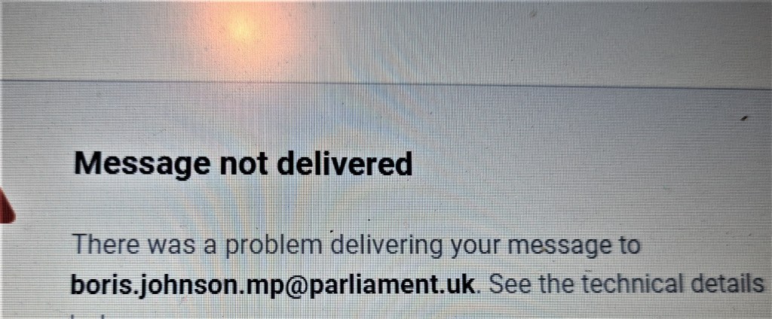Click the word "delivered" in the heading
Image resolution: width=772 pixels, height=319 pixels.
pyautogui.click(x=344, y=164)
